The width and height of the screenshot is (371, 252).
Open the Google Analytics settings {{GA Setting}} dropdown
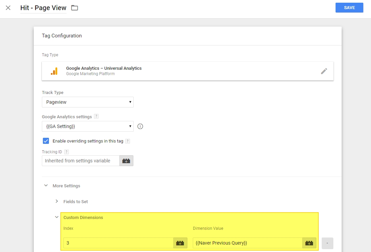87,126
